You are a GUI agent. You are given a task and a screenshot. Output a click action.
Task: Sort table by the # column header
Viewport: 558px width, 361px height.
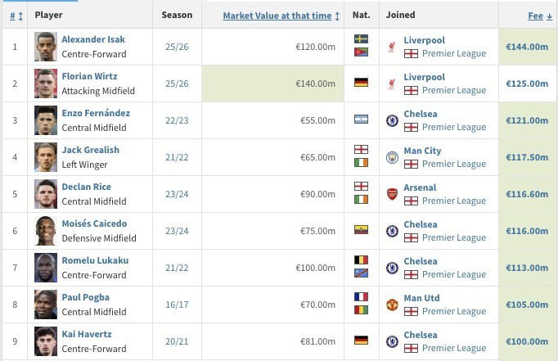(13, 15)
